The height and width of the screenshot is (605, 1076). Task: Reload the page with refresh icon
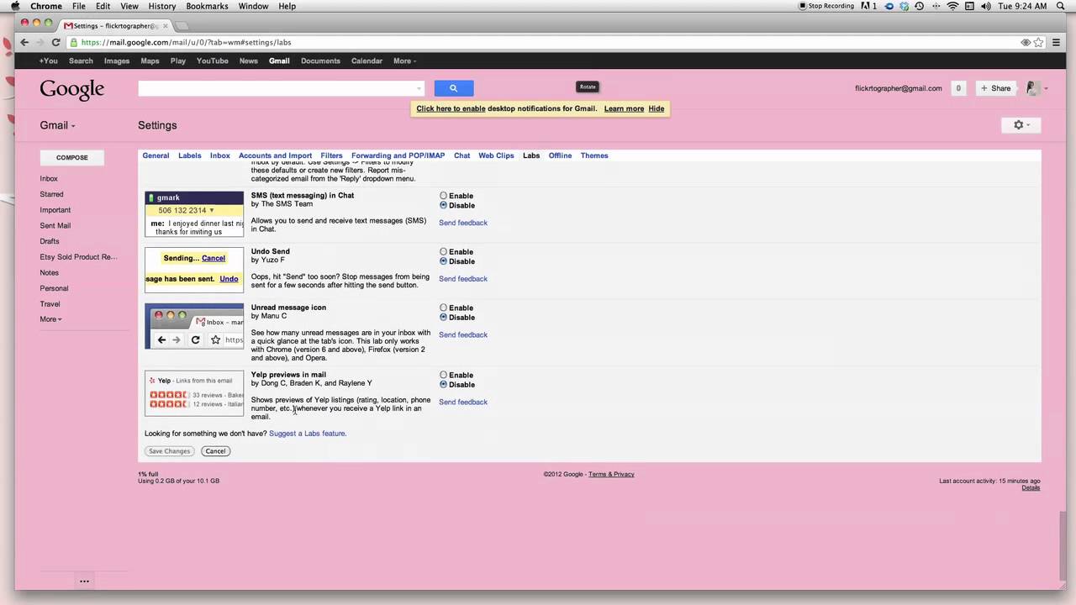pos(56,42)
